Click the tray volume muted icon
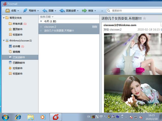 pos(140,117)
